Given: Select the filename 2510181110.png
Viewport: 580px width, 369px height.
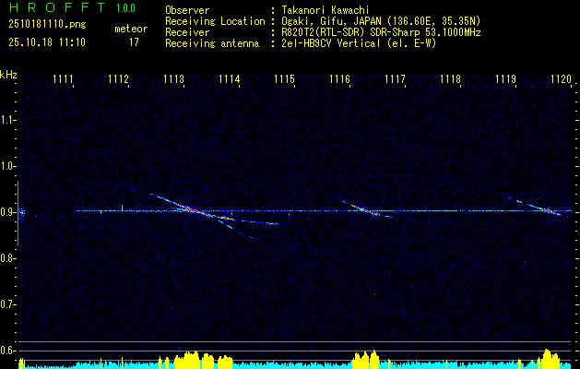Looking at the screenshot, I should point(47,24).
